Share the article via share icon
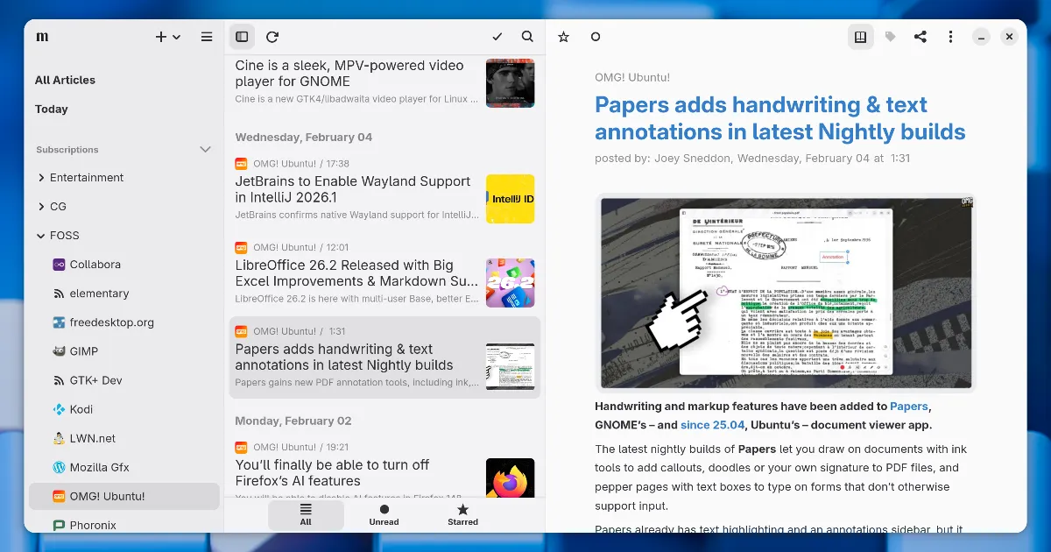 (x=920, y=37)
